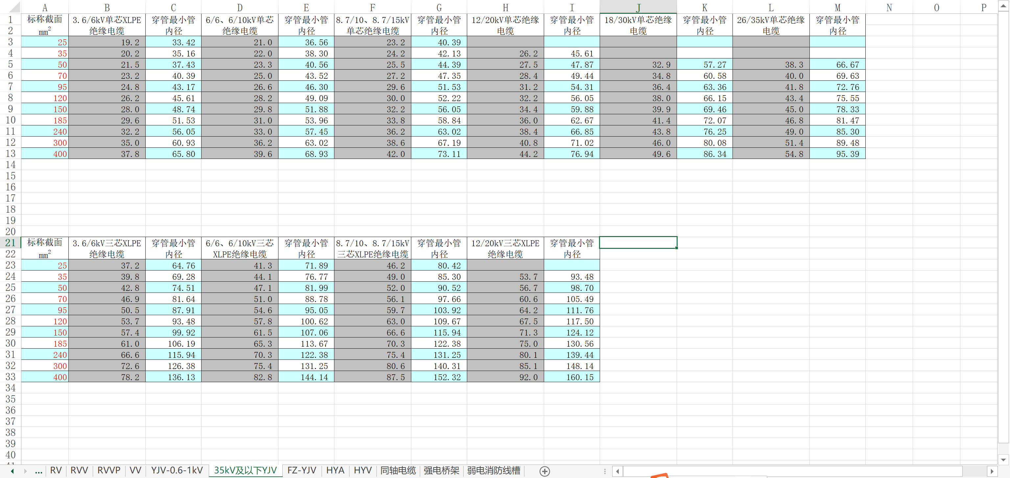Select the 同轴电缆 sheet tab
The image size is (1010, 478).
click(398, 470)
